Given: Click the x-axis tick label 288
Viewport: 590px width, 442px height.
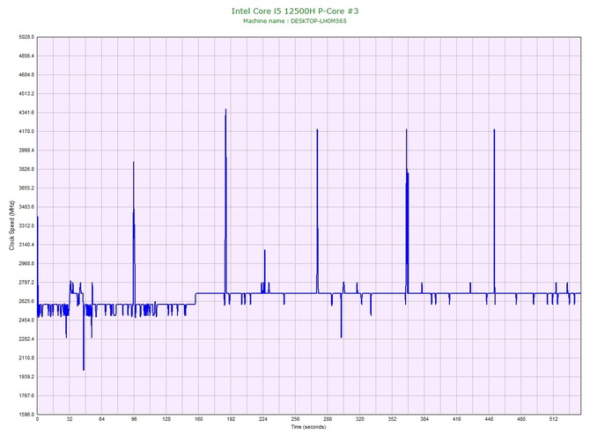Looking at the screenshot, I should click(x=328, y=419).
